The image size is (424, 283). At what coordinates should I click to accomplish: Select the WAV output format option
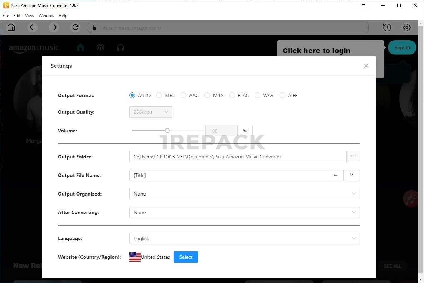pos(257,95)
